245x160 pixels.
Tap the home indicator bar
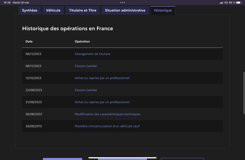point(122,158)
